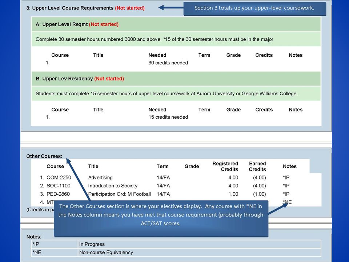Select the 'A: Upper Level Reqmt' section header
This screenshot has width=349, height=262.
coord(176,24)
